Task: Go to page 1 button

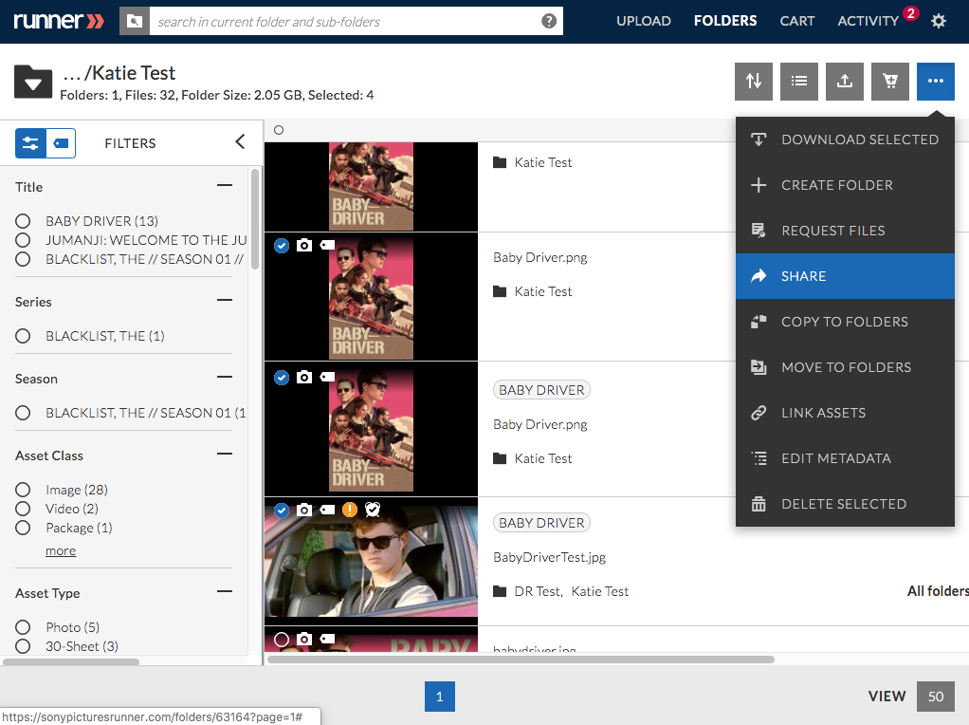Action: pos(439,697)
